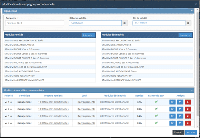Open Regroupements link in the 28% row
Viewport: 200px width, 138px height.
(x=86, y=109)
